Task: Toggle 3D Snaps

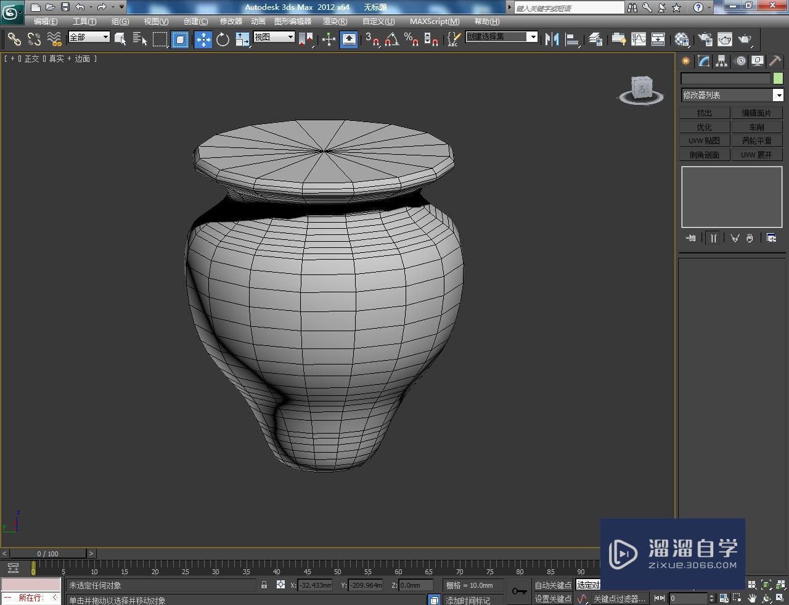Action: [x=372, y=39]
